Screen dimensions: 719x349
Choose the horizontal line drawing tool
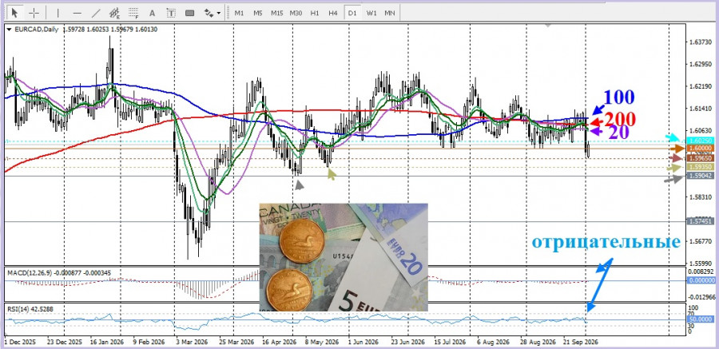coord(77,13)
